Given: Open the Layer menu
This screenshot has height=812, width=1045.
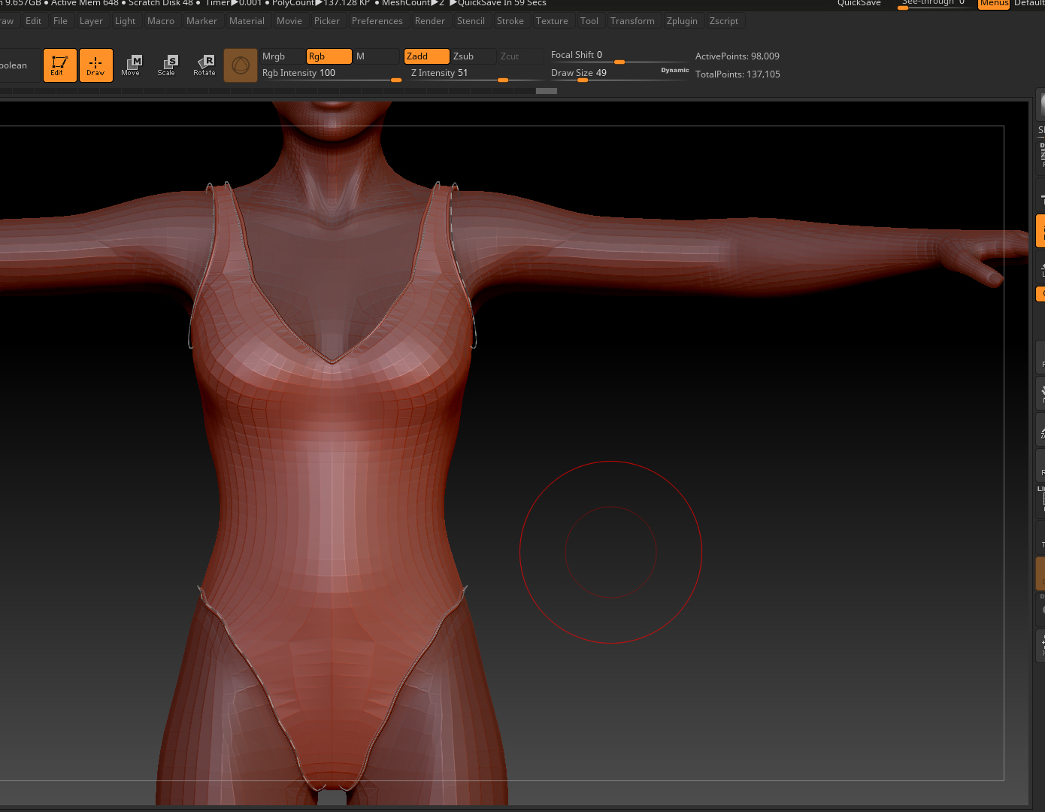Looking at the screenshot, I should pyautogui.click(x=91, y=21).
